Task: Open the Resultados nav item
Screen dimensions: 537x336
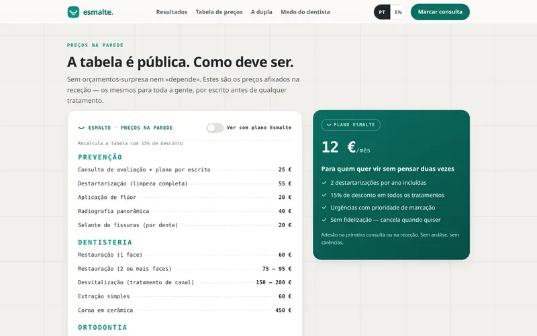Action: 172,12
